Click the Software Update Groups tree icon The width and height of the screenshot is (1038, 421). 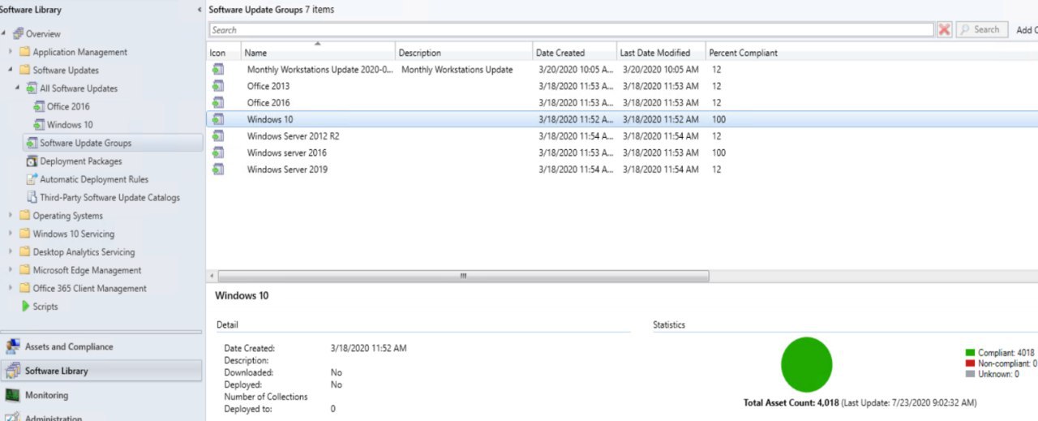(x=32, y=143)
